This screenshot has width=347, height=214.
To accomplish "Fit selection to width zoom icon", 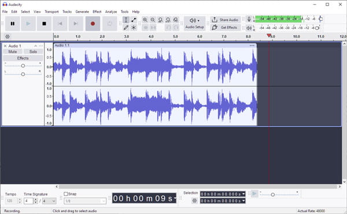I will point(160,20).
